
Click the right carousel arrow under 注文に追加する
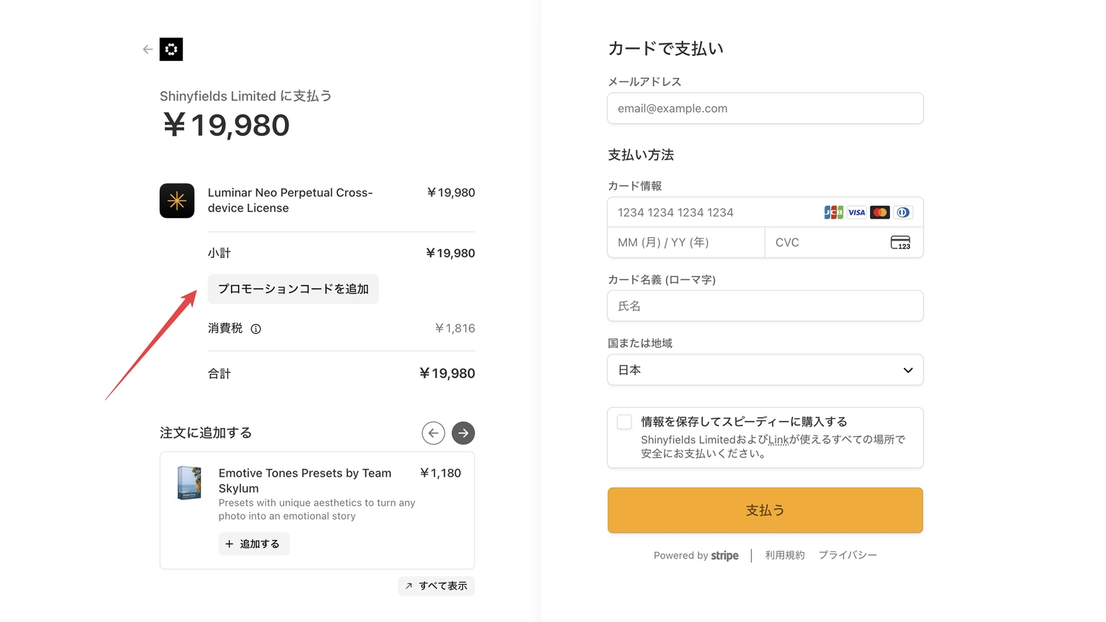coord(463,433)
